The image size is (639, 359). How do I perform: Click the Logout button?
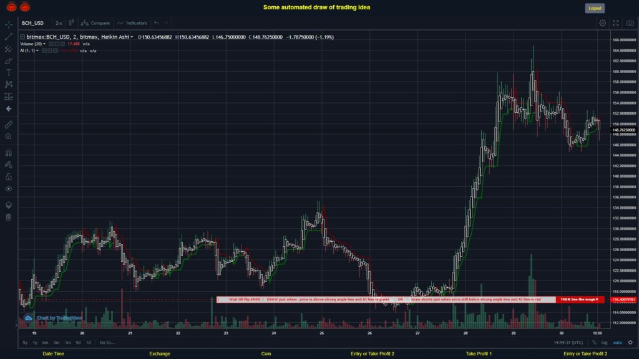point(595,8)
